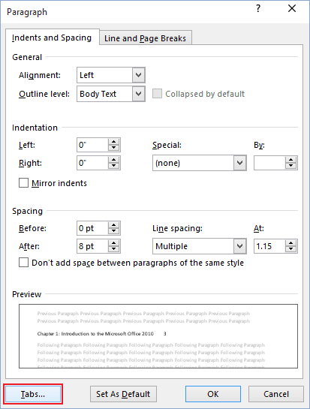Open the Tabs dialog button
Image resolution: width=310 pixels, height=409 pixels.
(x=33, y=394)
